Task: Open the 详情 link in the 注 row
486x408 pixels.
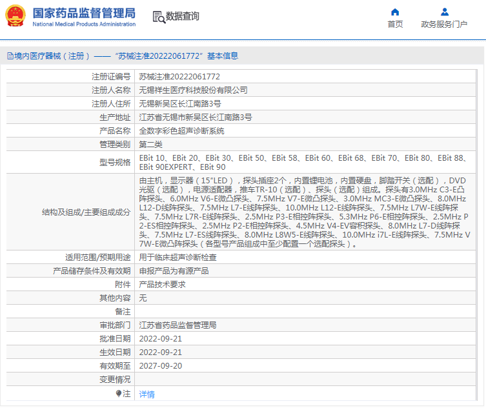Action: click(147, 394)
